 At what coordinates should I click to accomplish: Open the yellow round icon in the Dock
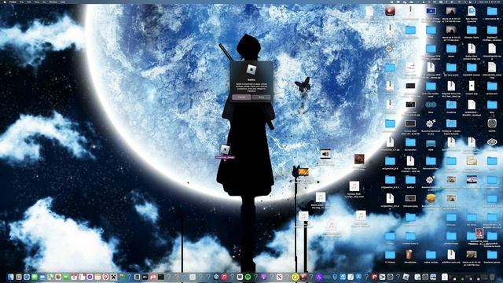point(296,277)
